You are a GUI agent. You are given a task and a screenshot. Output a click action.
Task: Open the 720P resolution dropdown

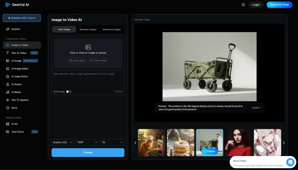(x=87, y=142)
